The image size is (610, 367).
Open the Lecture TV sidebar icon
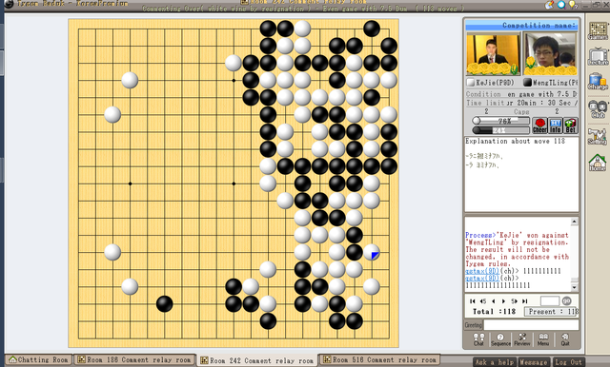point(598,57)
